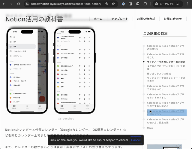The image size is (192, 149).
Task: Open the テンプレート menu item
Action: point(120,19)
